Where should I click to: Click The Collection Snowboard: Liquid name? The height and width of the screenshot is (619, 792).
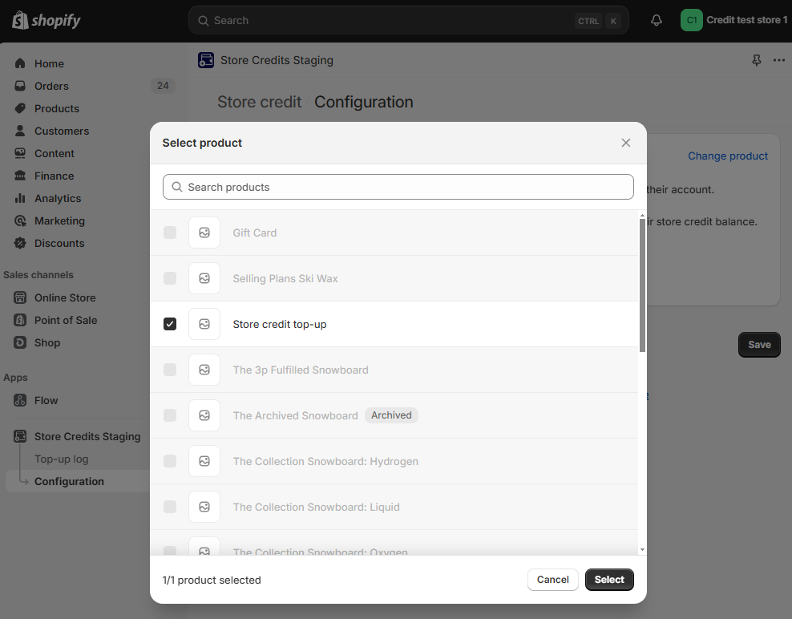[316, 507]
